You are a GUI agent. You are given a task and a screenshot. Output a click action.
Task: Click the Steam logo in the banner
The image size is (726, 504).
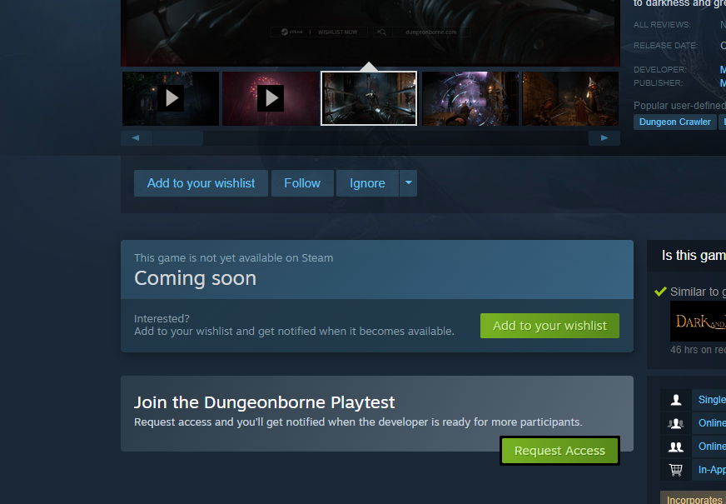[x=286, y=32]
